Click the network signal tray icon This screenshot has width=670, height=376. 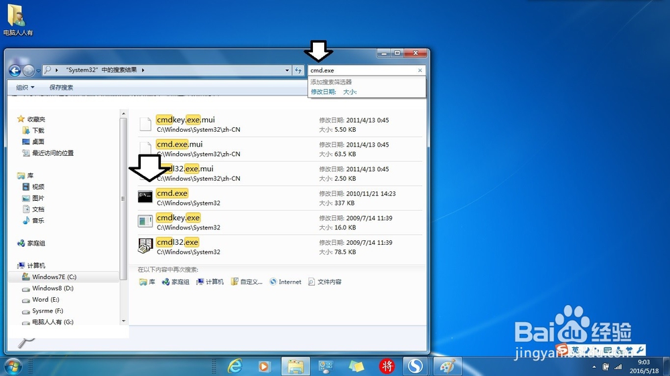[x=618, y=367]
